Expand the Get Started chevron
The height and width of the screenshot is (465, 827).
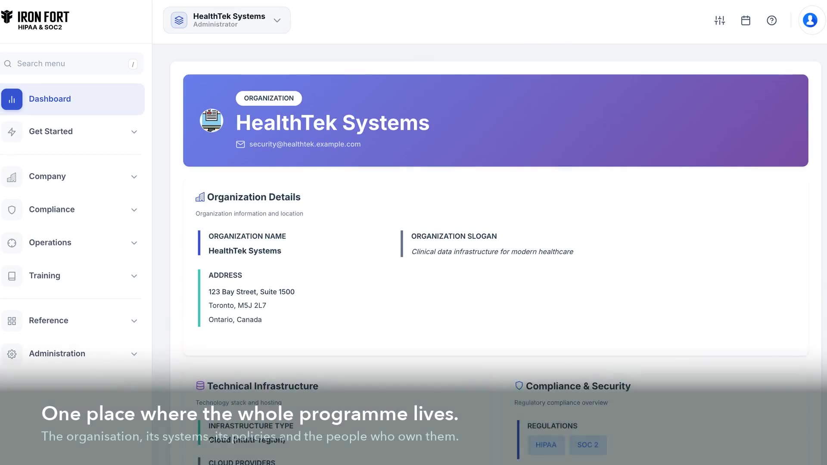coord(134,132)
